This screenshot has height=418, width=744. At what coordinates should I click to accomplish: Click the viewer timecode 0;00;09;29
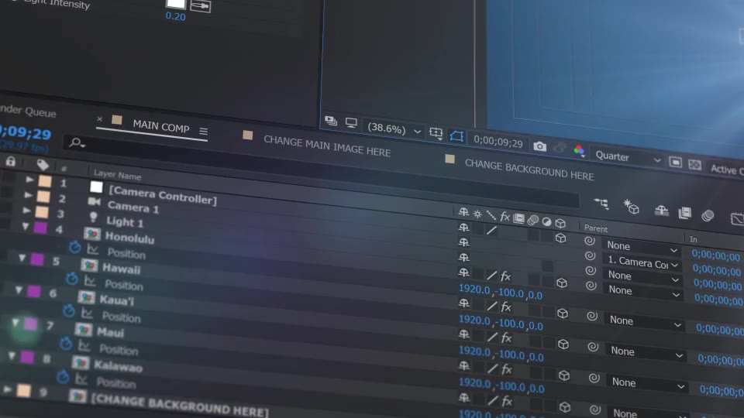498,142
